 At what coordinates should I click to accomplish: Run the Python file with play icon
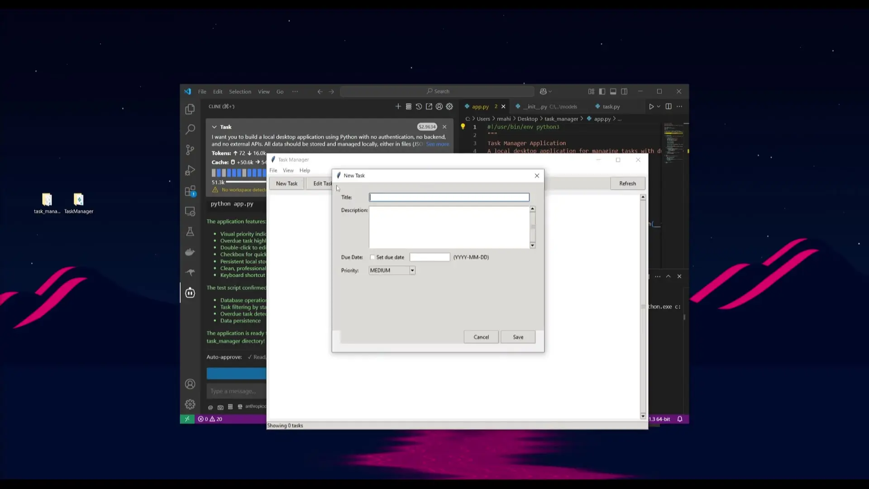(x=651, y=106)
